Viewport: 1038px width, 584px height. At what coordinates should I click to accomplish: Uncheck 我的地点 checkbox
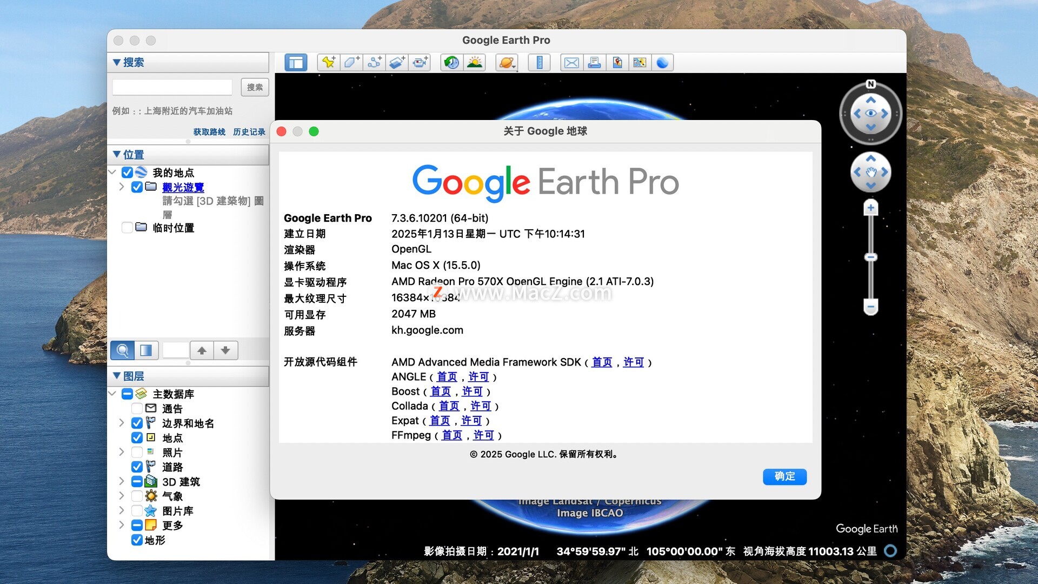[128, 172]
